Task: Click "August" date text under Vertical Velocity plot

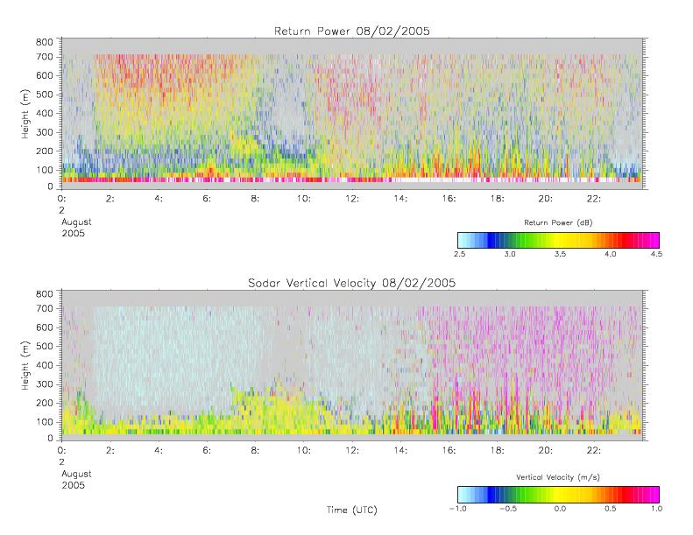Action: pos(76,474)
